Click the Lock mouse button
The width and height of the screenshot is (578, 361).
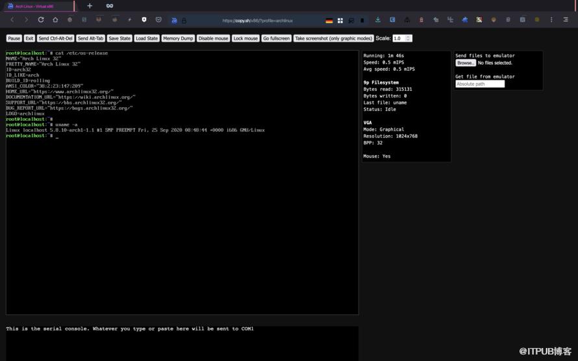(245, 38)
